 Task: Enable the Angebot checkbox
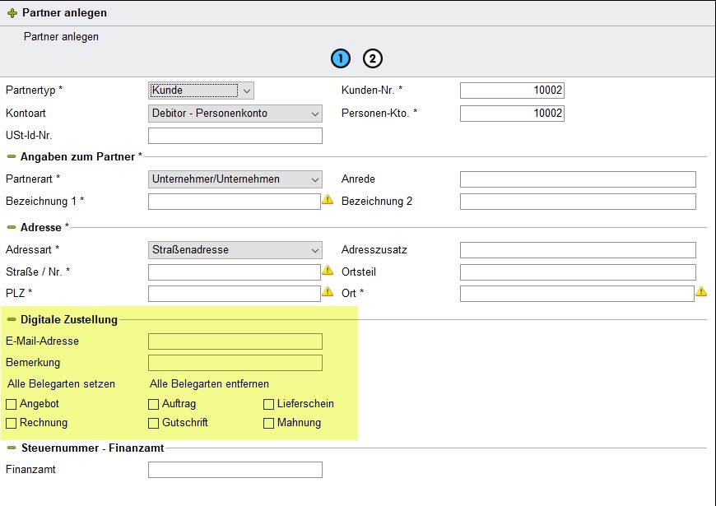pos(12,404)
